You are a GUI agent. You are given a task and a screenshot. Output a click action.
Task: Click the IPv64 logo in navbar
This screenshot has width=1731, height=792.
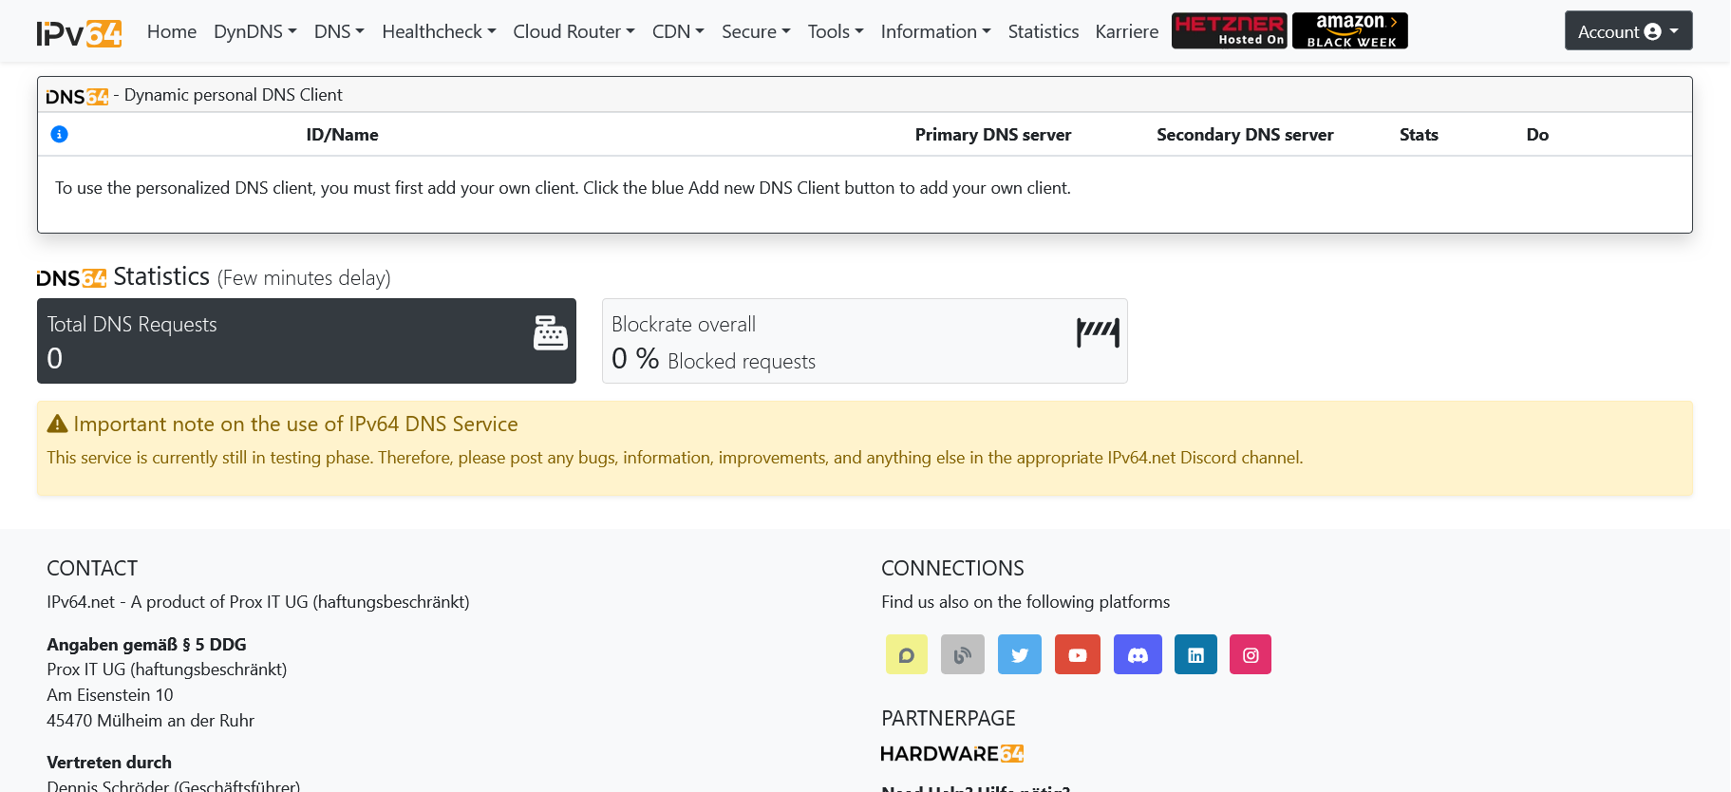[80, 32]
